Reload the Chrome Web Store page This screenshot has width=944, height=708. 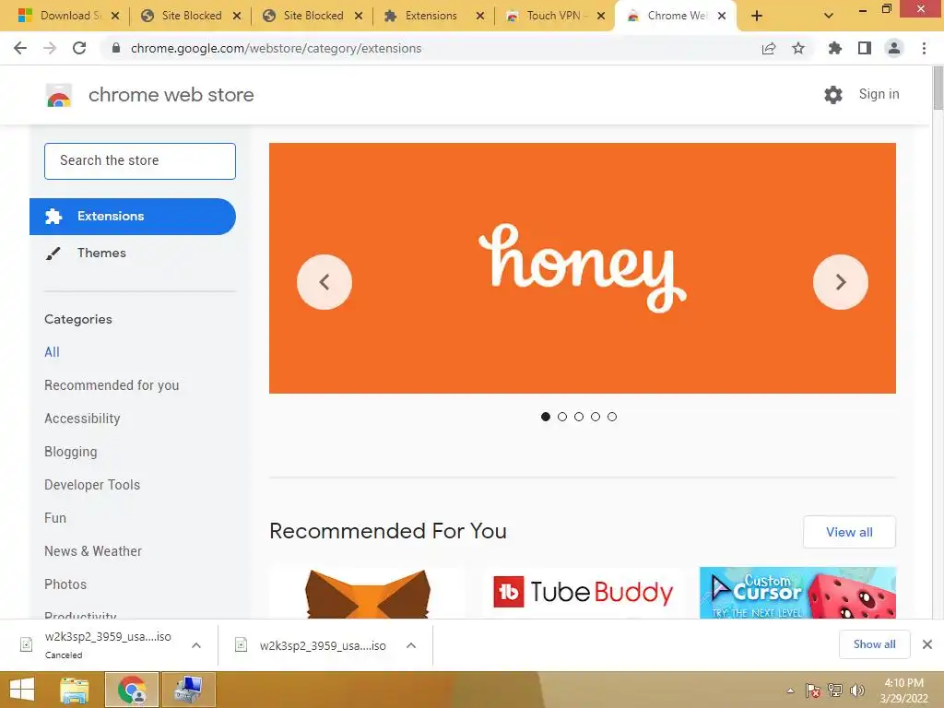79,48
